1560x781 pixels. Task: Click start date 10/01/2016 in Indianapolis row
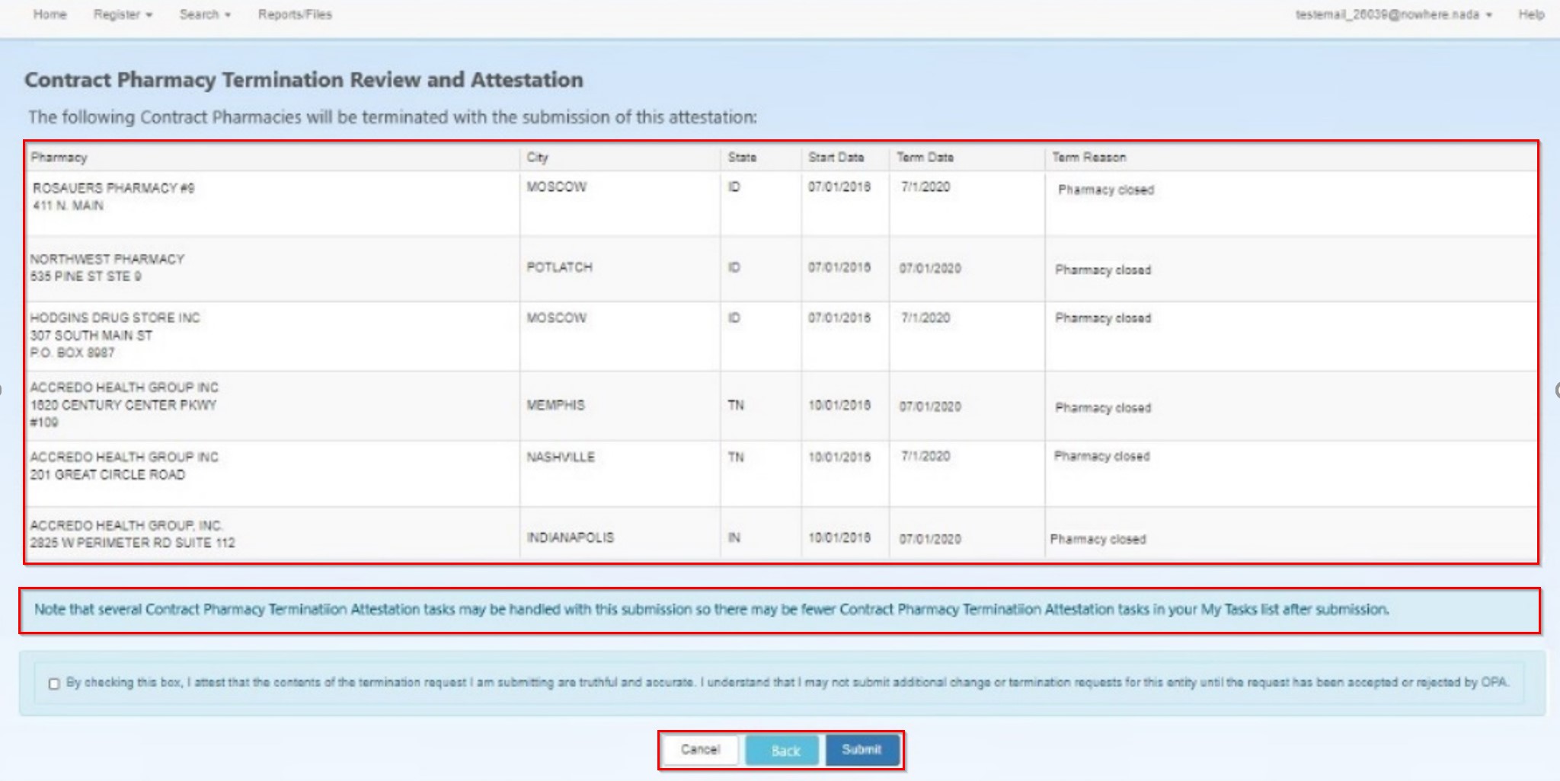point(839,537)
